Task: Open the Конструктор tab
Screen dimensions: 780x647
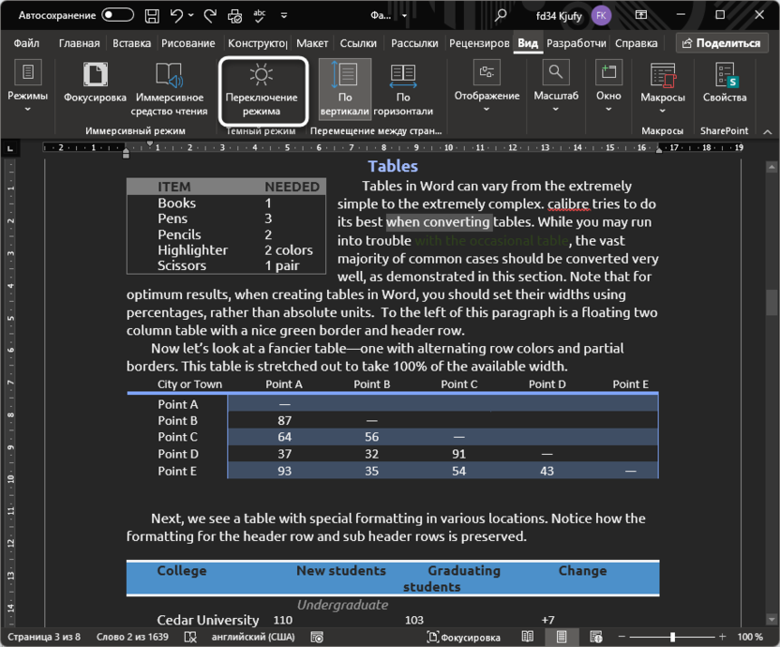Action: (x=257, y=43)
